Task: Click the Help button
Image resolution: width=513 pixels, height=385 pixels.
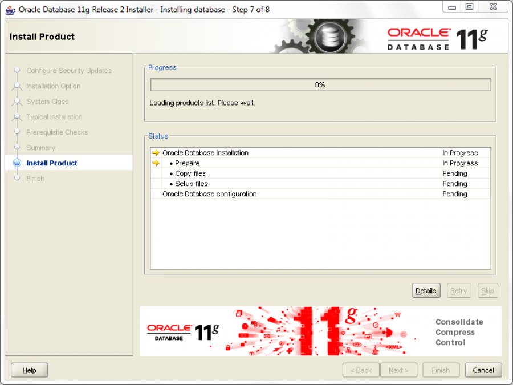Action: click(x=30, y=370)
